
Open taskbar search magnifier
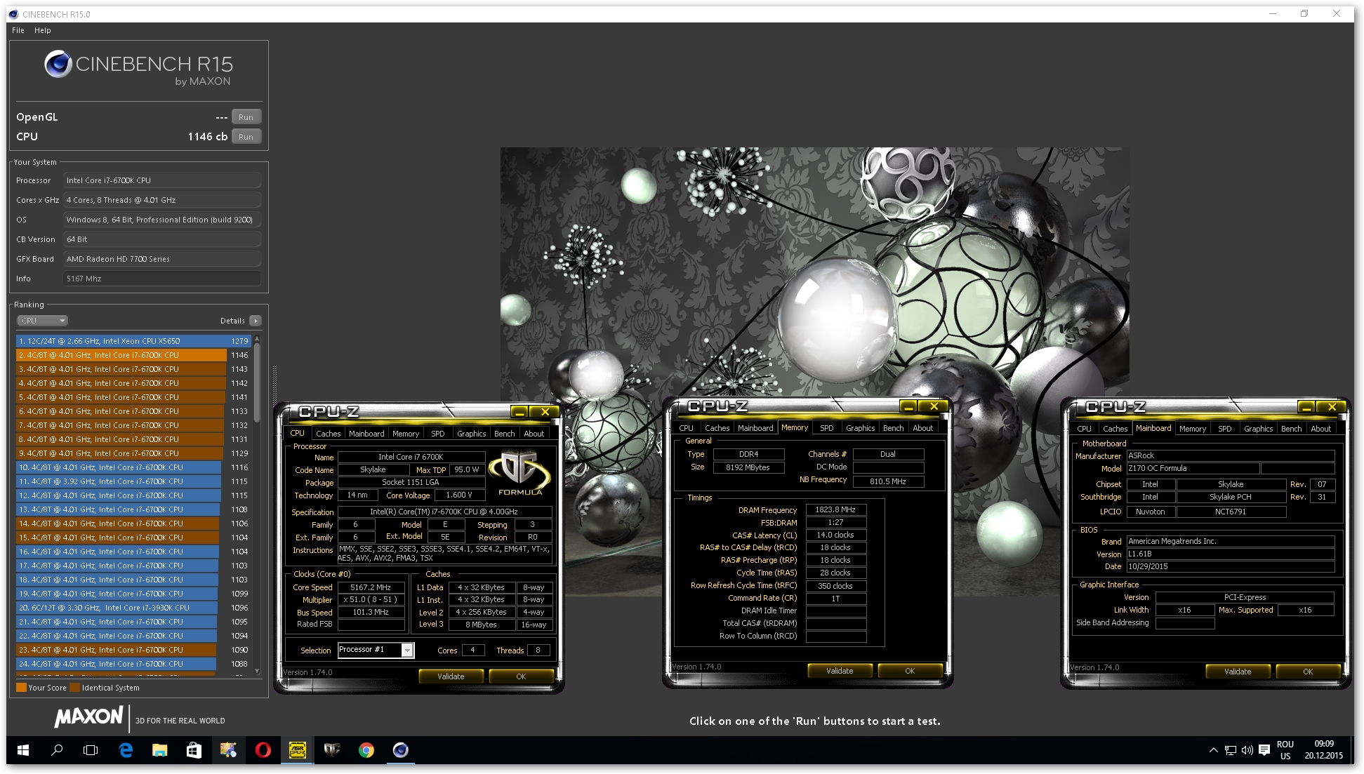pos(57,750)
